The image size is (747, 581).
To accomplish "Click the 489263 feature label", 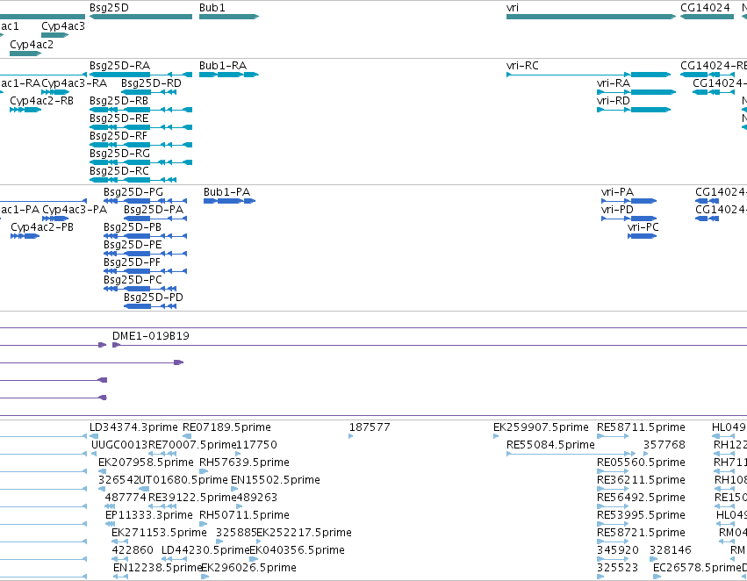I will point(257,498).
